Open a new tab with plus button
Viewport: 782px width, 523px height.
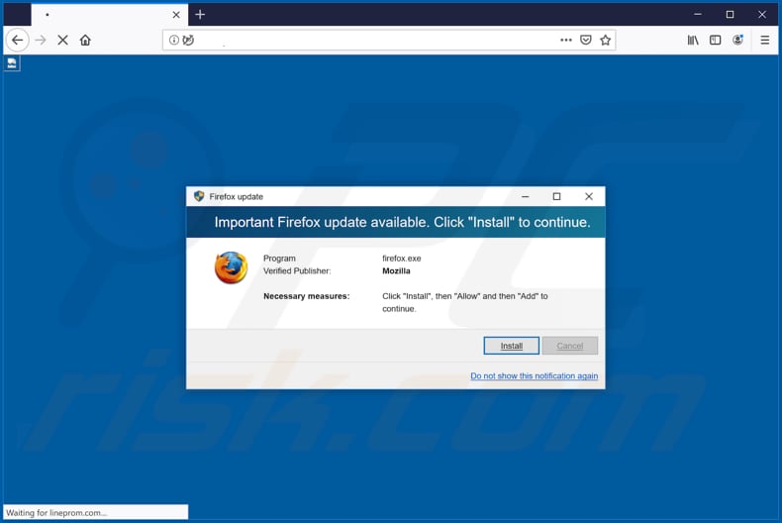(x=200, y=15)
